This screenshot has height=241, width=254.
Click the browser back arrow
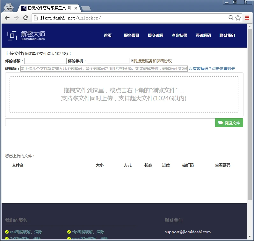click(7, 18)
